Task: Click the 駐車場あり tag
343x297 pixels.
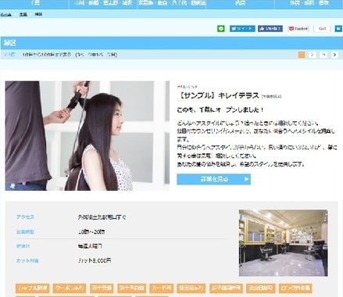Action: tap(191, 288)
